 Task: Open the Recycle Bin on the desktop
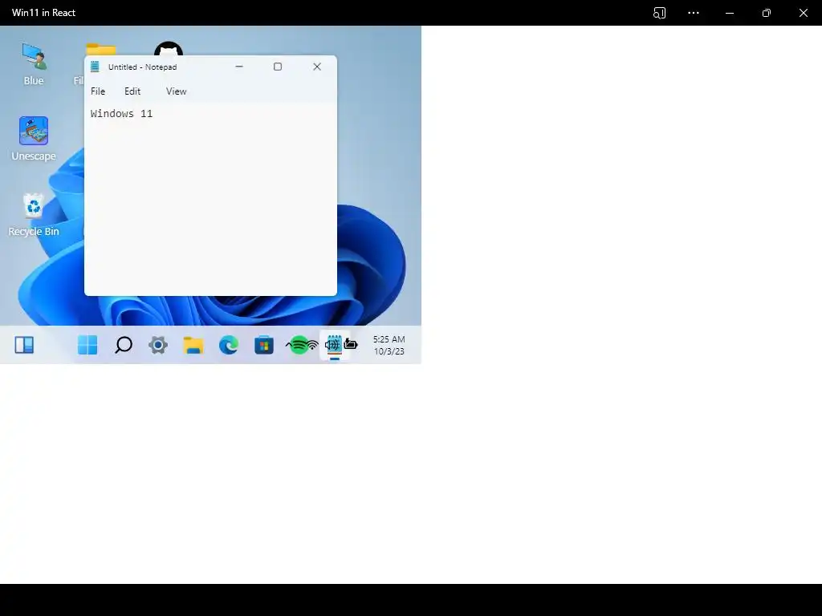[34, 215]
